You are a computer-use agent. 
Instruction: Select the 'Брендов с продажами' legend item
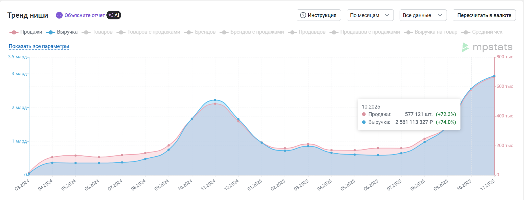click(x=257, y=32)
